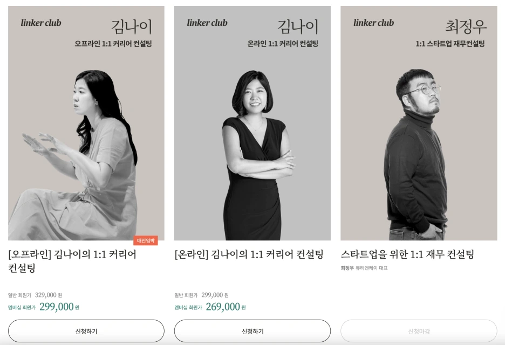Click the disabled 신청마감 button
Viewport: 505px width, 345px height.
click(x=419, y=331)
